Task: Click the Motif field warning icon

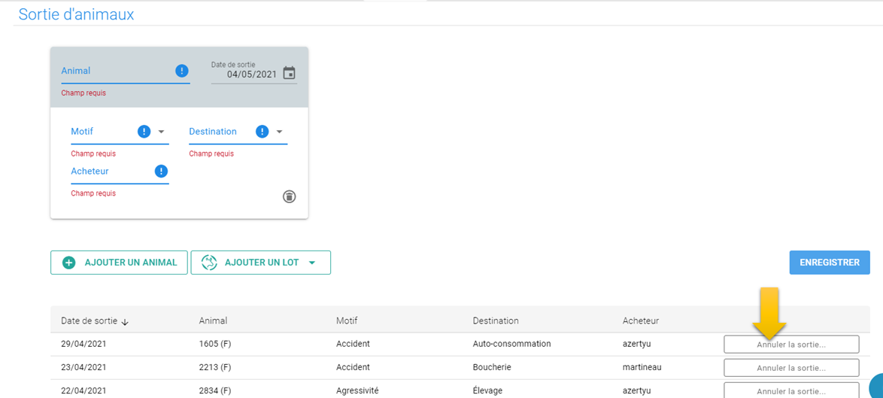Action: [x=144, y=132]
